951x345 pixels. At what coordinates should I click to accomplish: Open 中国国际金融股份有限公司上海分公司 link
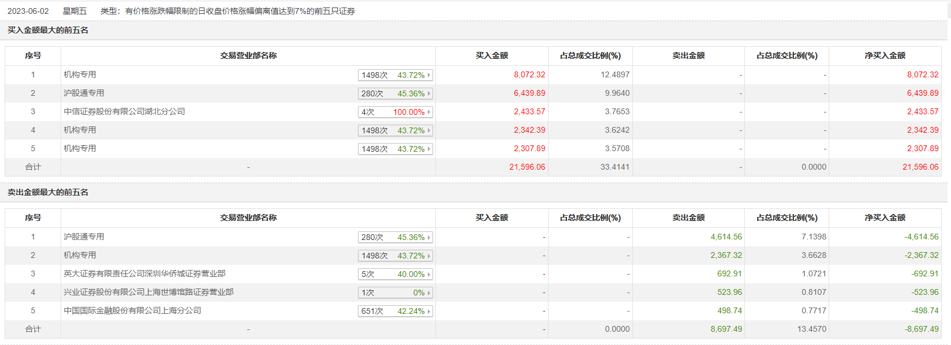[x=132, y=310]
